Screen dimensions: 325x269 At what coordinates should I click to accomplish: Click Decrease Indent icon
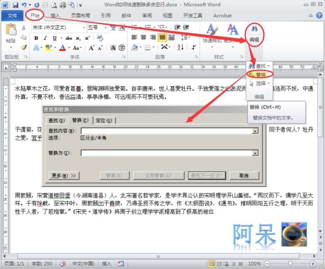pyautogui.click(x=177, y=27)
